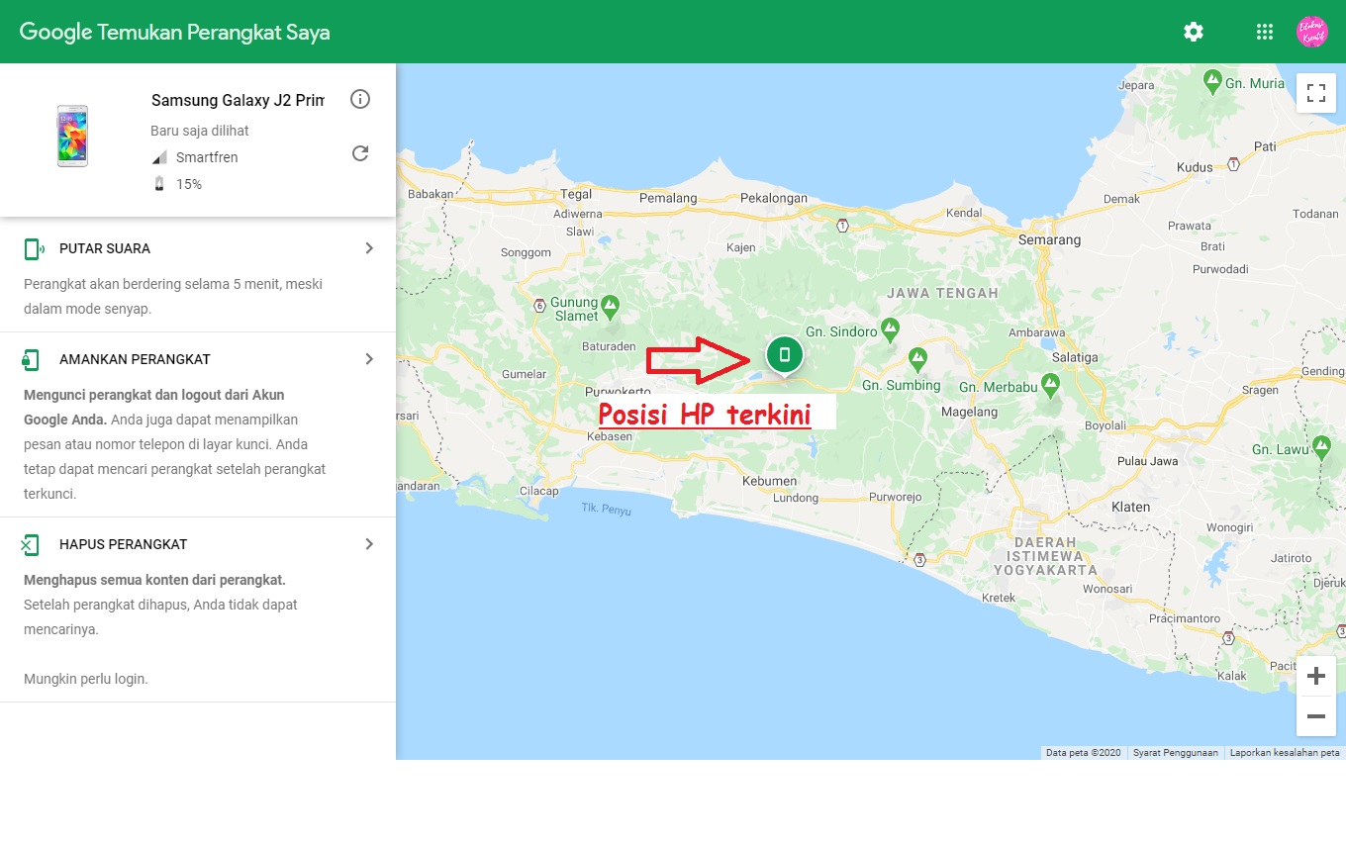Click the Baru saja dilihat status text
The image size is (1346, 844).
coord(200,131)
